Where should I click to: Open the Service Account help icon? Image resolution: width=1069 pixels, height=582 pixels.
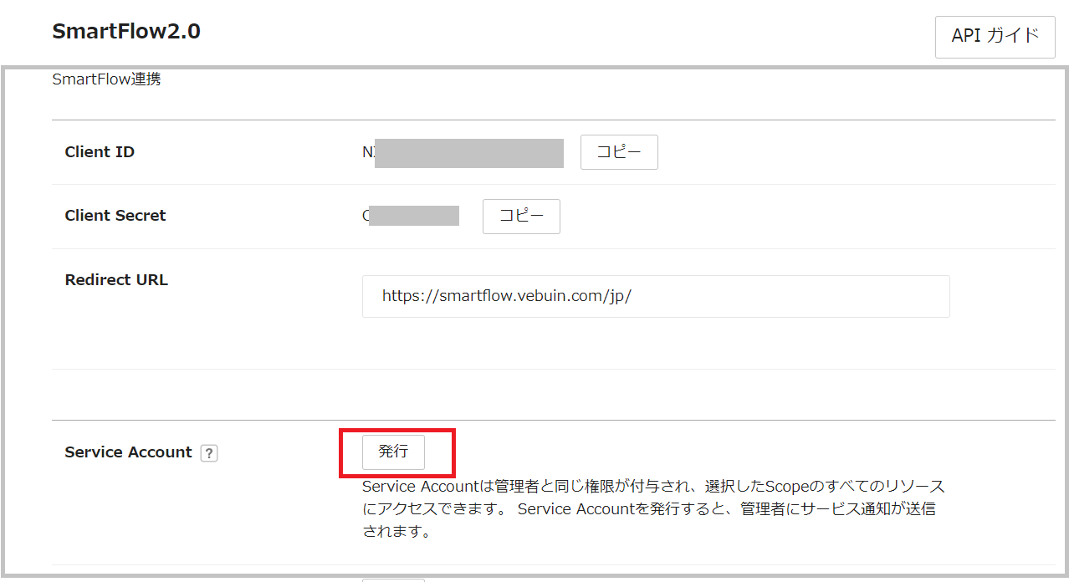click(209, 453)
